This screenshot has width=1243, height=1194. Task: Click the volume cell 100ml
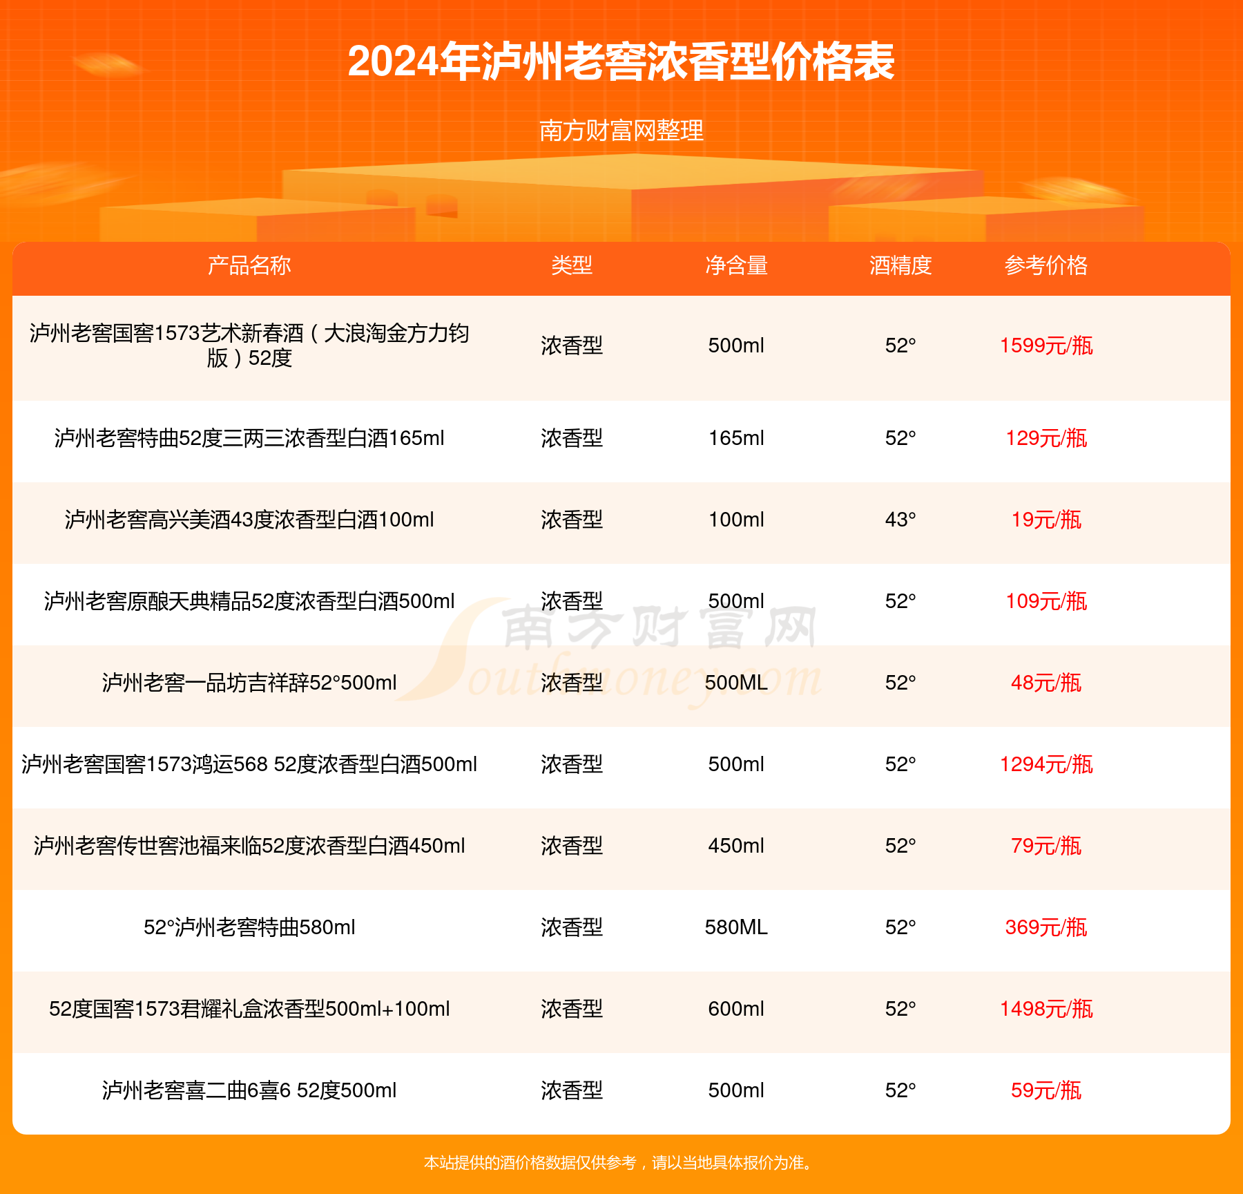pyautogui.click(x=736, y=520)
